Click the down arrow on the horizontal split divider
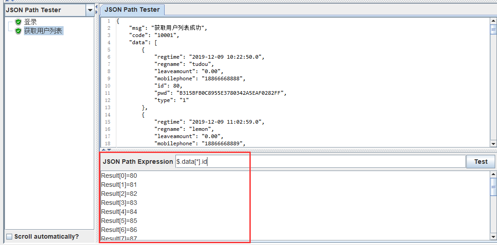497x245 pixels. 108,149
